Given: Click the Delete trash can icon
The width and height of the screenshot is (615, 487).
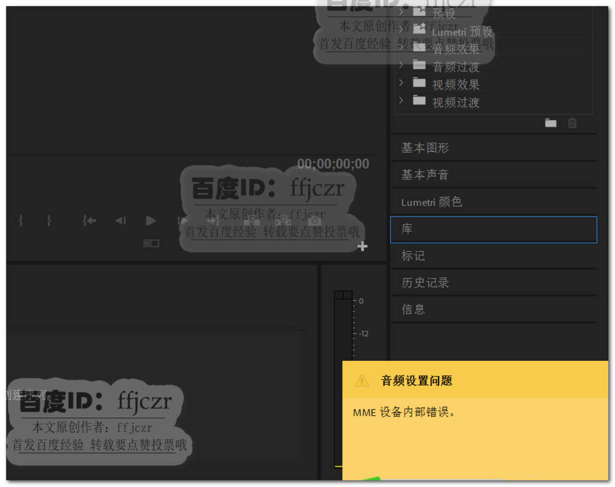Looking at the screenshot, I should pyautogui.click(x=572, y=123).
